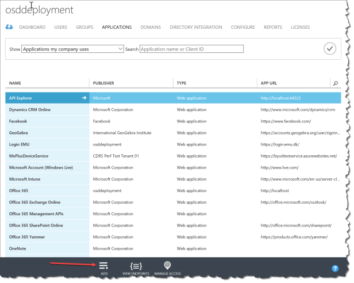354x283 pixels.
Task: Click the Add icon in bottom bar
Action: (x=104, y=265)
